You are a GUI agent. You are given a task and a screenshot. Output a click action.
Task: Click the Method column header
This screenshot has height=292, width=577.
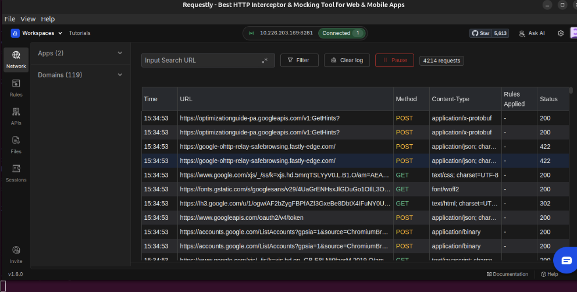[411, 99]
